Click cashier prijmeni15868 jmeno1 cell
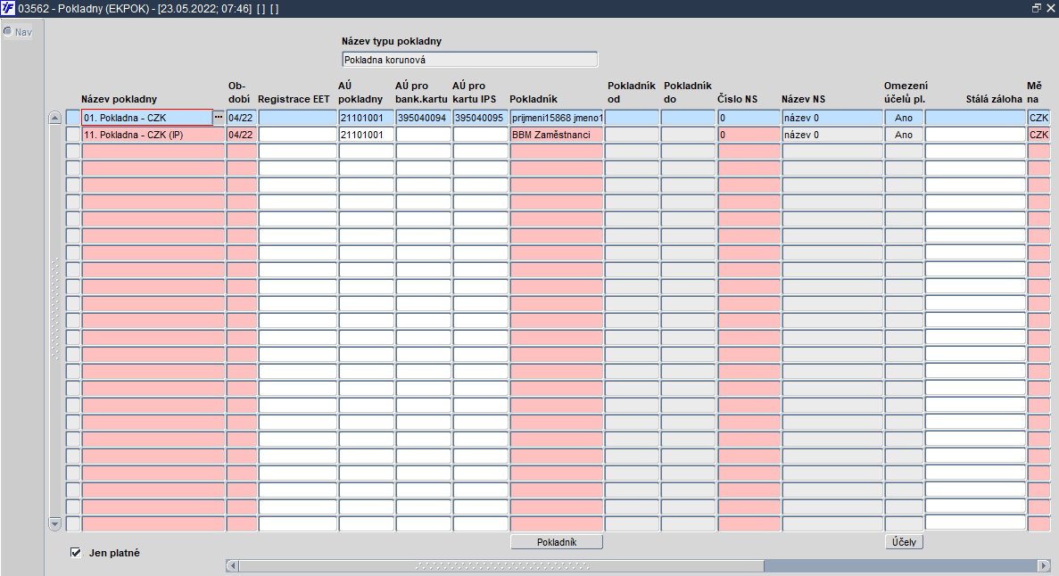The image size is (1059, 576). 557,118
